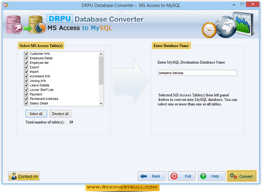Toggle the Leave Details checkbox
262x192 pixels.
26,85
